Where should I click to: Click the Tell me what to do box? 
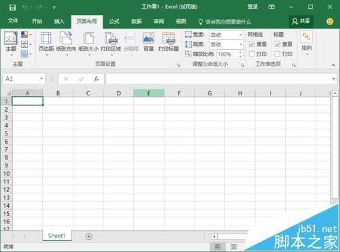[225, 22]
